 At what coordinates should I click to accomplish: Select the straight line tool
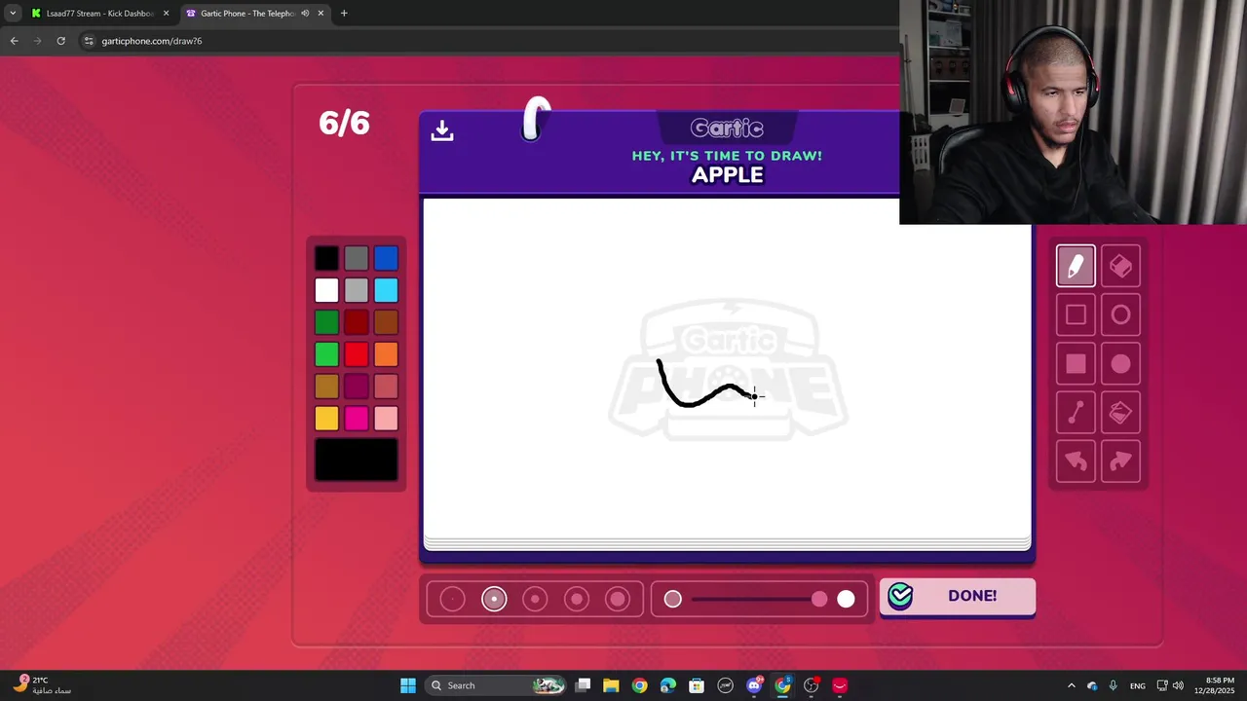point(1076,413)
